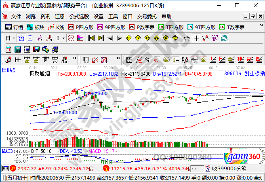This screenshot has width=265, height=182.
Task: Open the 9T四方形 tool
Action: click(201, 27)
